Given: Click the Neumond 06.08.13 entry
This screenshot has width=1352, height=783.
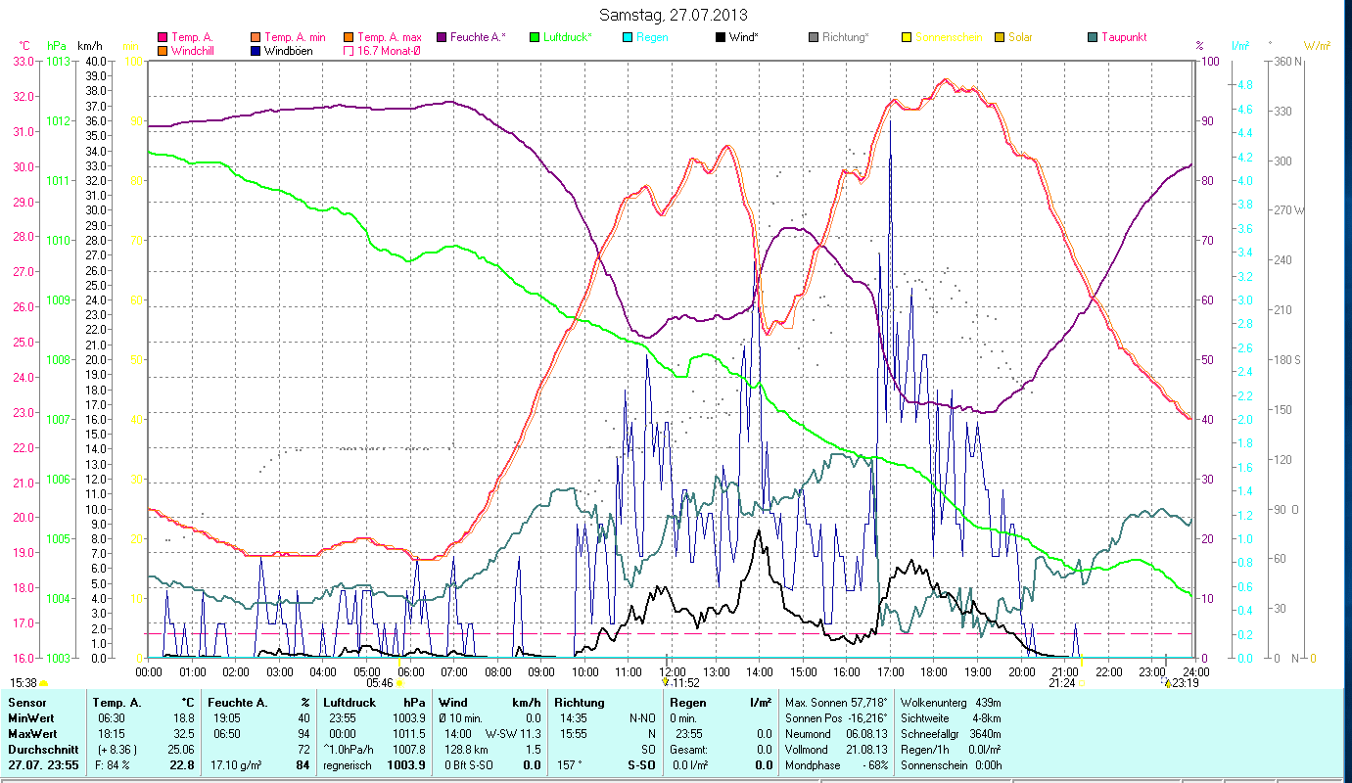Looking at the screenshot, I should pyautogui.click(x=837, y=734).
